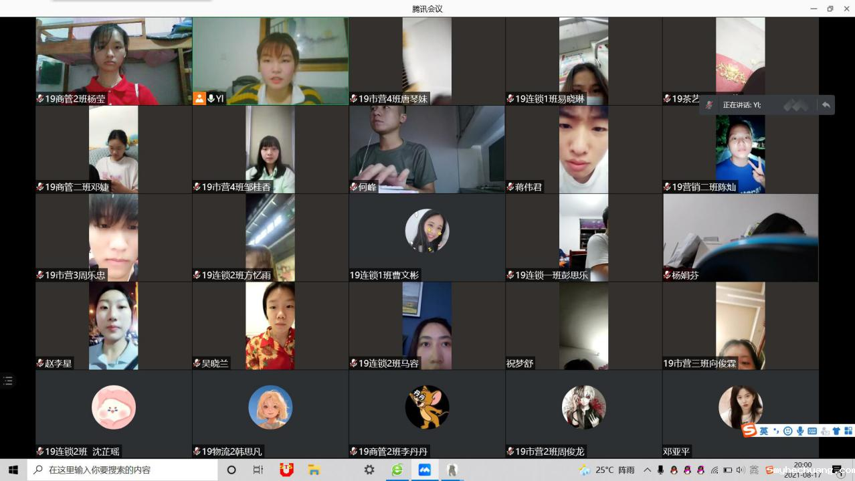Click the Windows Start button
This screenshot has width=855, height=481.
(x=13, y=470)
